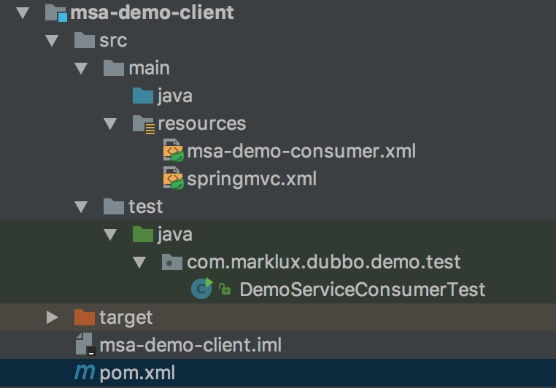Screen dimensions: 556x388
Task: Select the DemoServiceConsumerTest class
Action: [x=362, y=290]
